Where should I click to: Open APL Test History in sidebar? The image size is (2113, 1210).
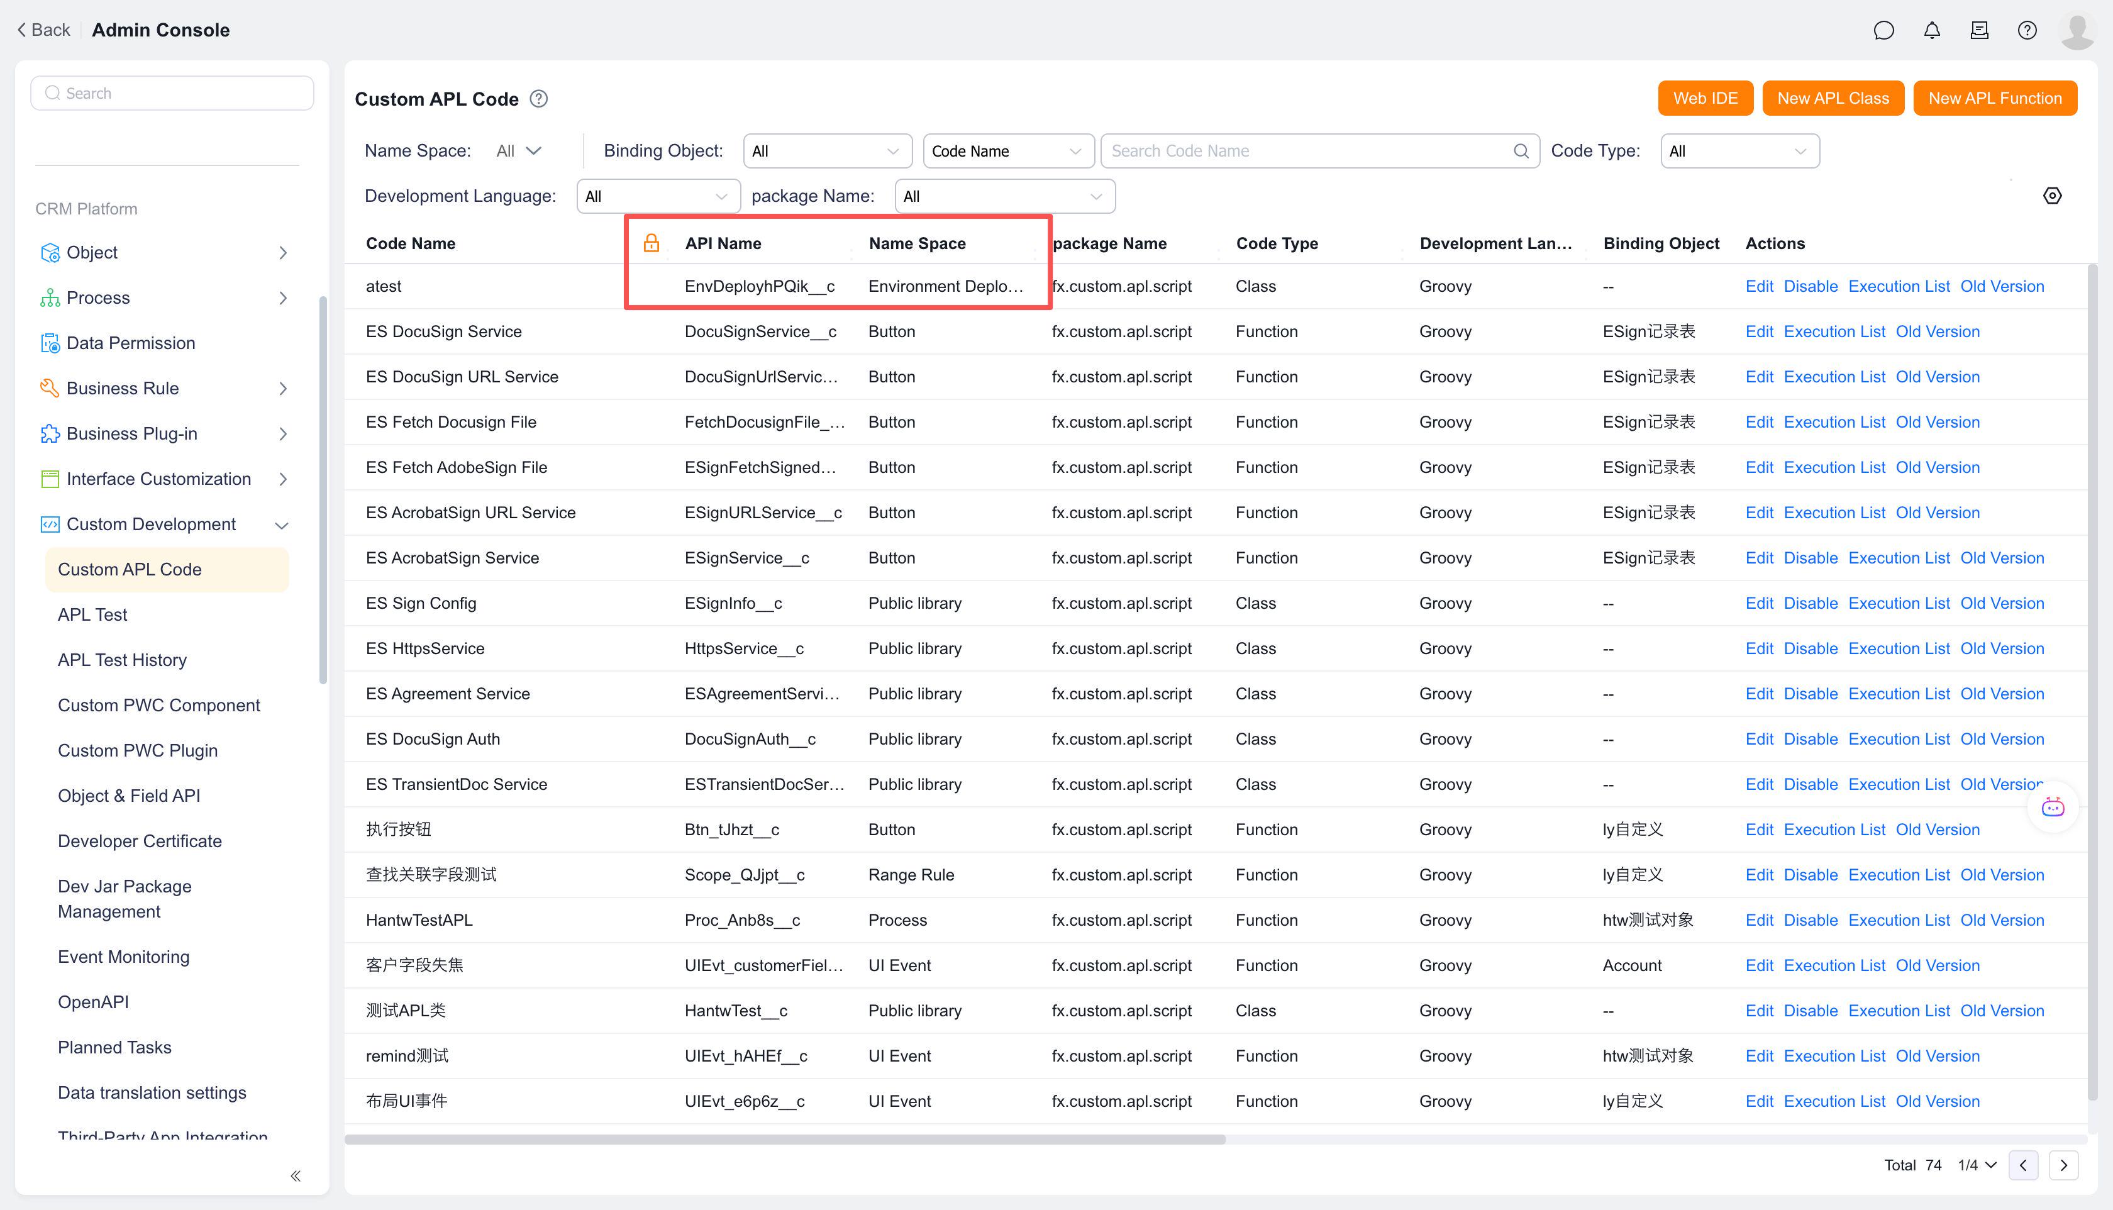click(x=122, y=660)
